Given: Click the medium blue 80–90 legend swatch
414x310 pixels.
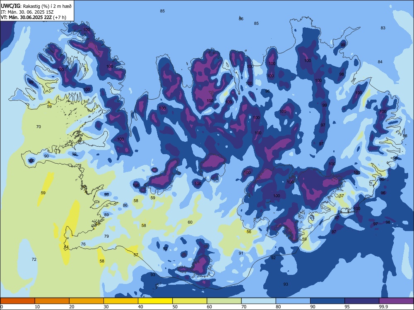Looking at the screenshot, I should (293, 301).
